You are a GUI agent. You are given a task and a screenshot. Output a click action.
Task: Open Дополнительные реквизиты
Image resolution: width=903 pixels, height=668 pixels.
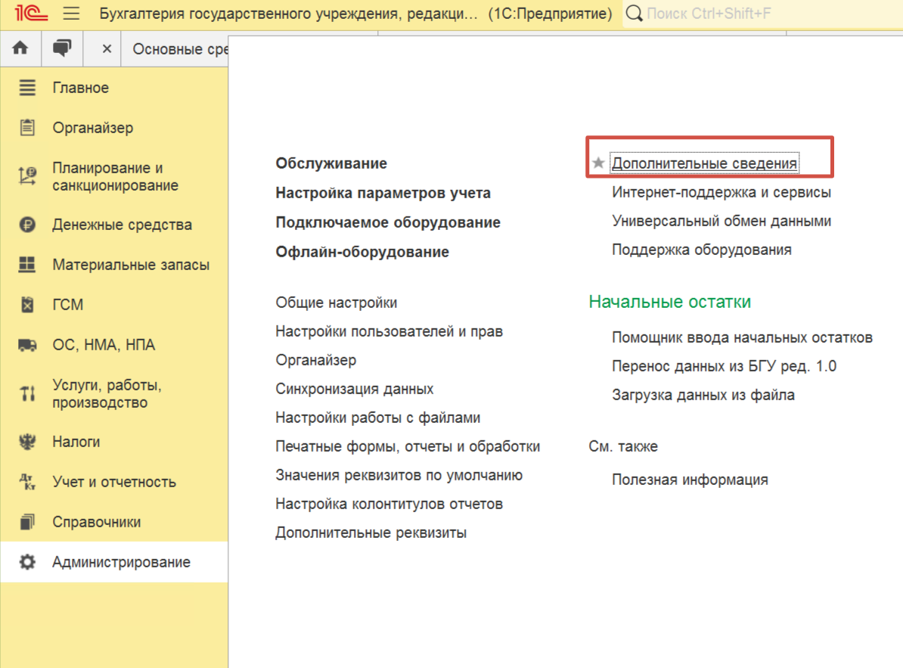tap(371, 533)
